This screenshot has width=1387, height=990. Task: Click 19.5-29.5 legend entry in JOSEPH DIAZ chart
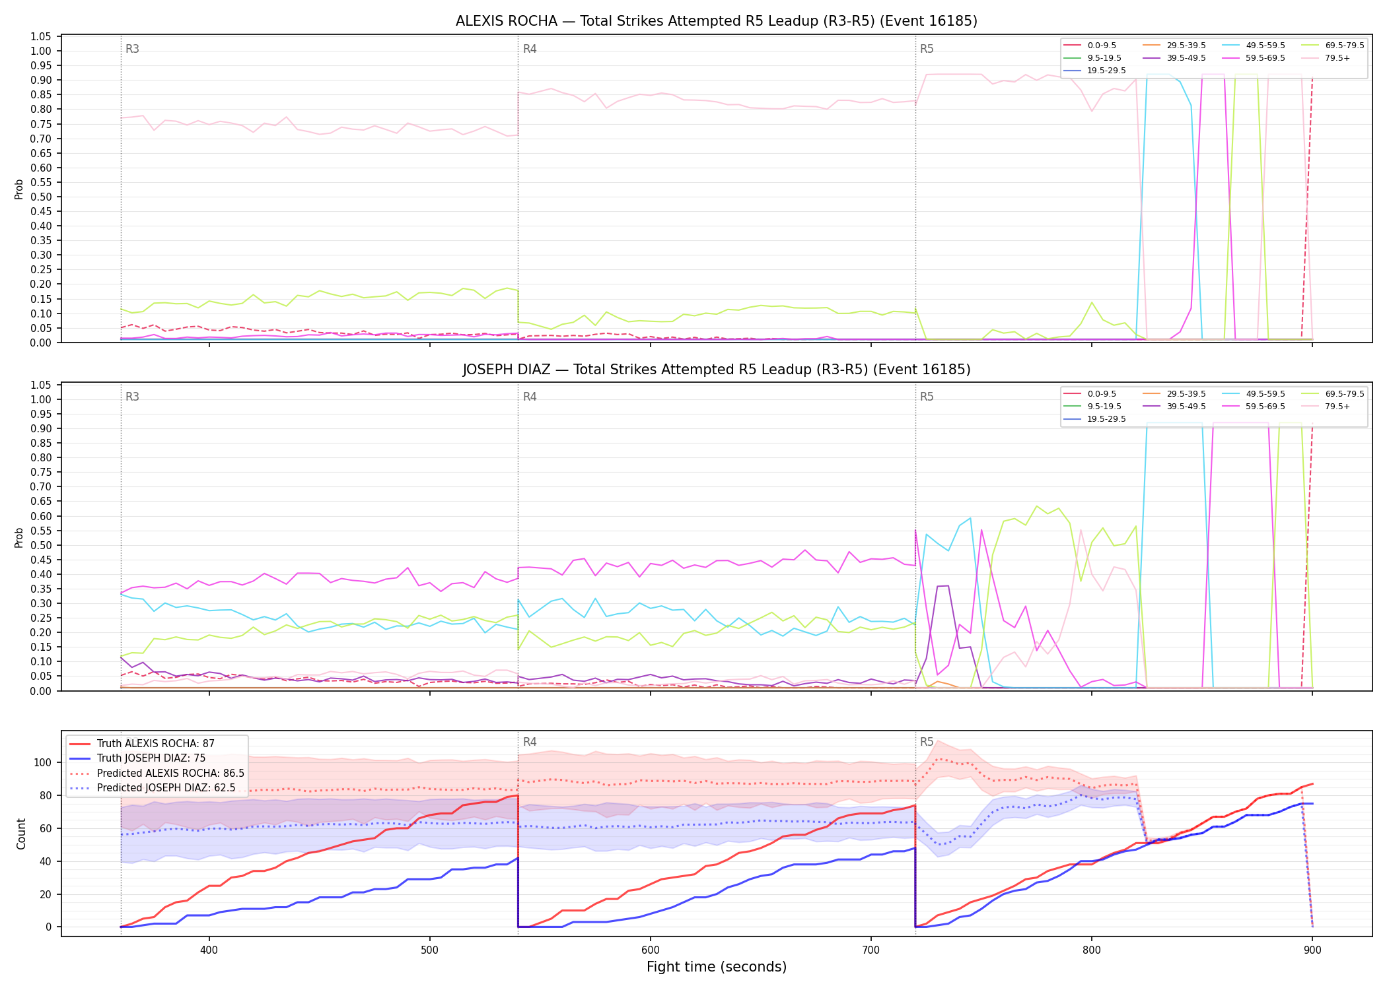1095,419
